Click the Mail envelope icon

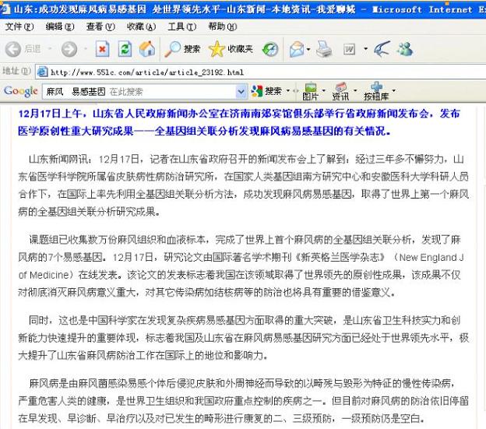tap(297, 49)
